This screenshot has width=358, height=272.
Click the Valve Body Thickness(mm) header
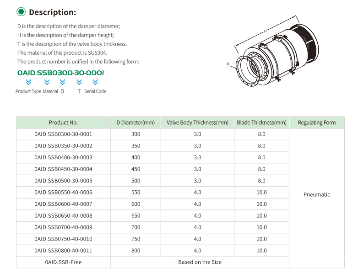tap(197, 122)
